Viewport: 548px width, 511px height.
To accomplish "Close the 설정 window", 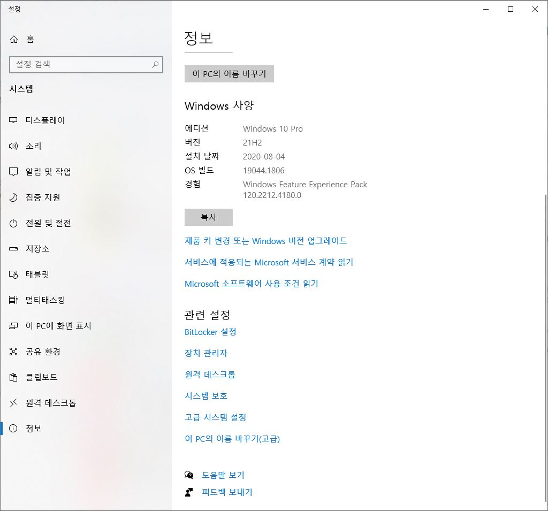I will (x=535, y=9).
